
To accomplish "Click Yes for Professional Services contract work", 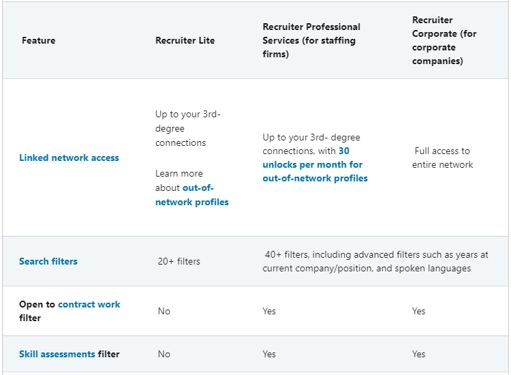I will pos(269,311).
